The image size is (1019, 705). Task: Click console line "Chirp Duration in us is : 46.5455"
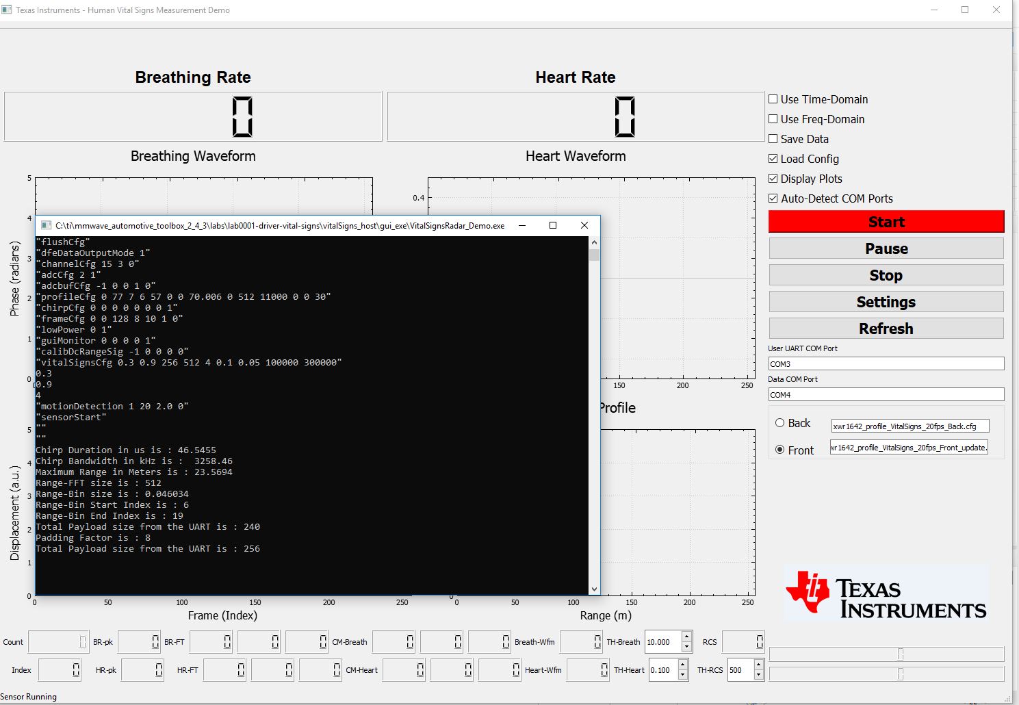click(x=126, y=450)
